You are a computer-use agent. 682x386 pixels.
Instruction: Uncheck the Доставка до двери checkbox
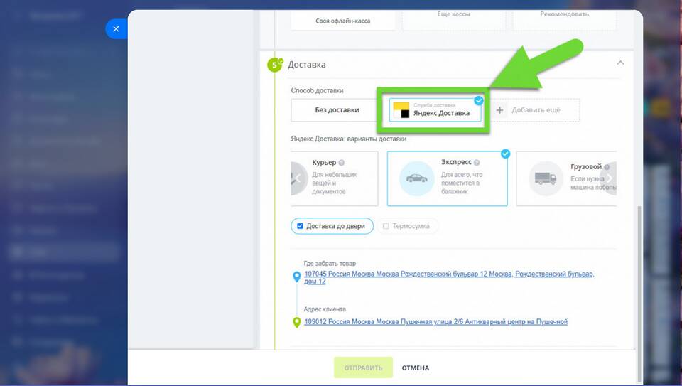(301, 226)
